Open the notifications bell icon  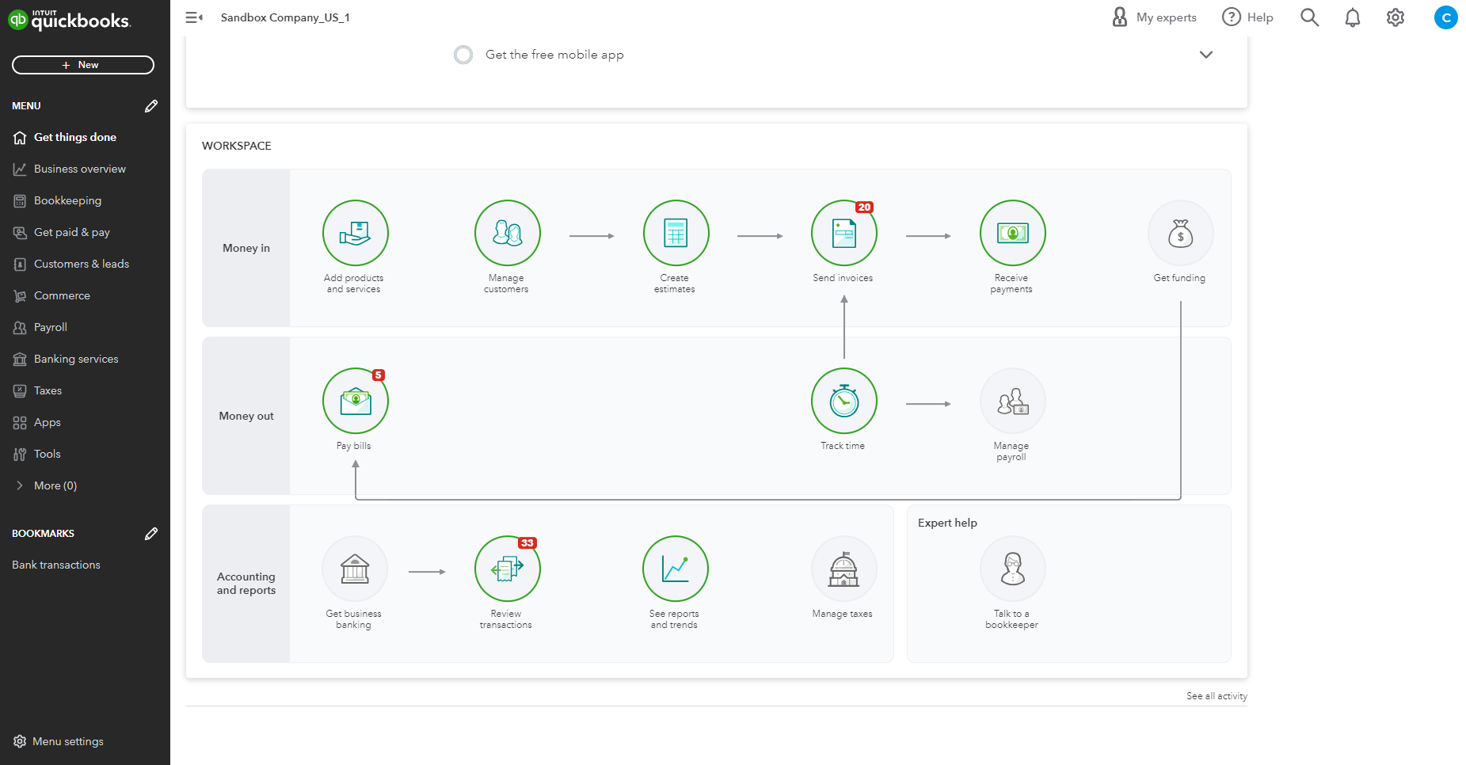click(x=1352, y=17)
